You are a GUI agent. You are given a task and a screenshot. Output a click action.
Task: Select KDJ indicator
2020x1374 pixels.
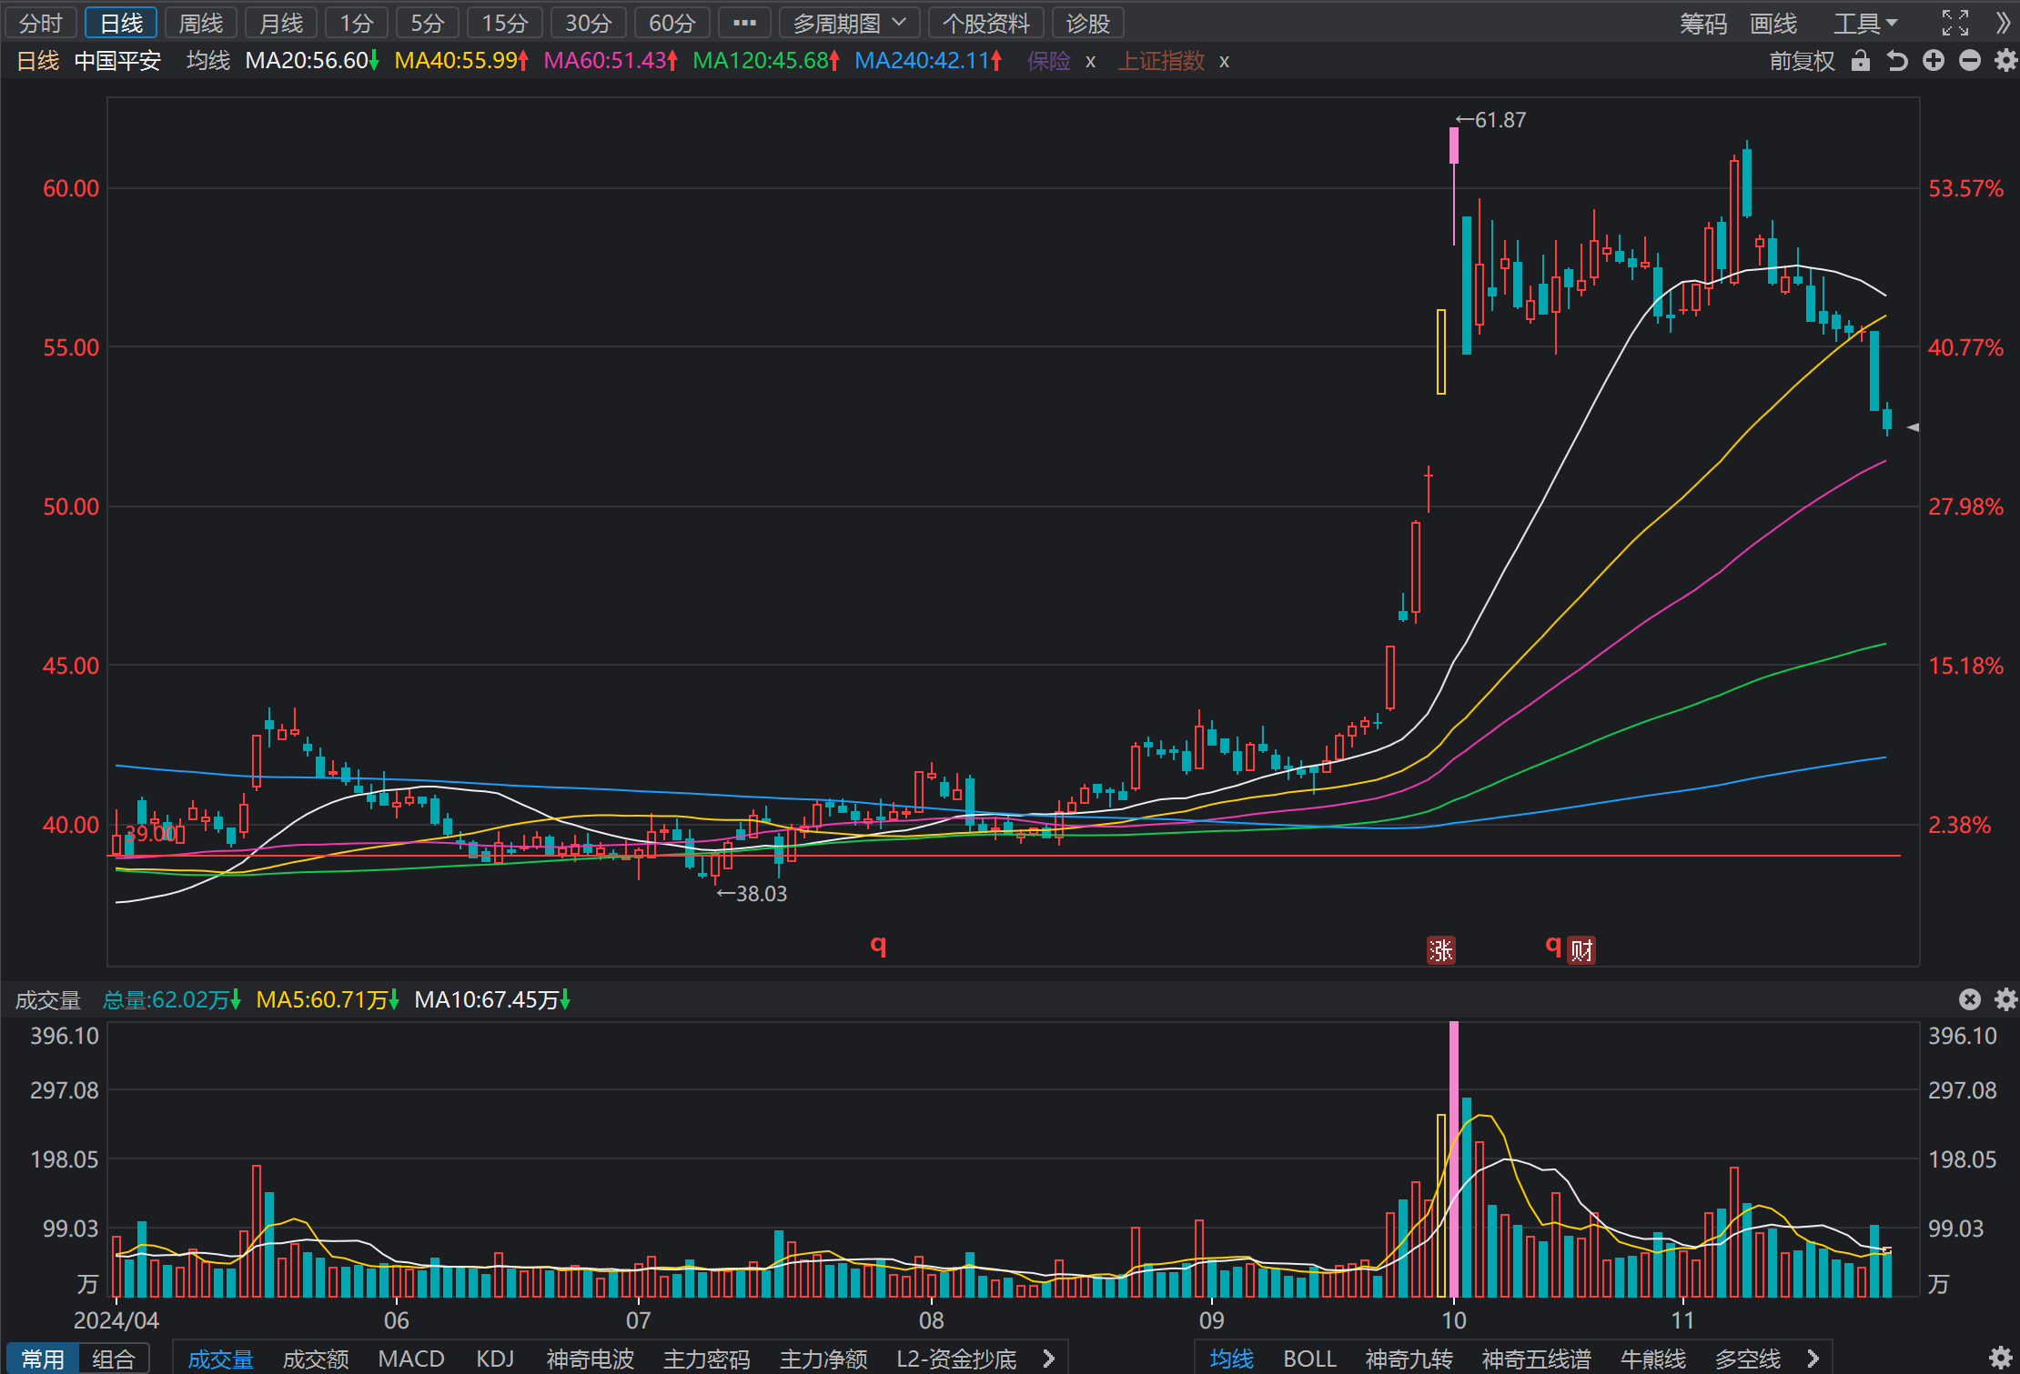495,1359
